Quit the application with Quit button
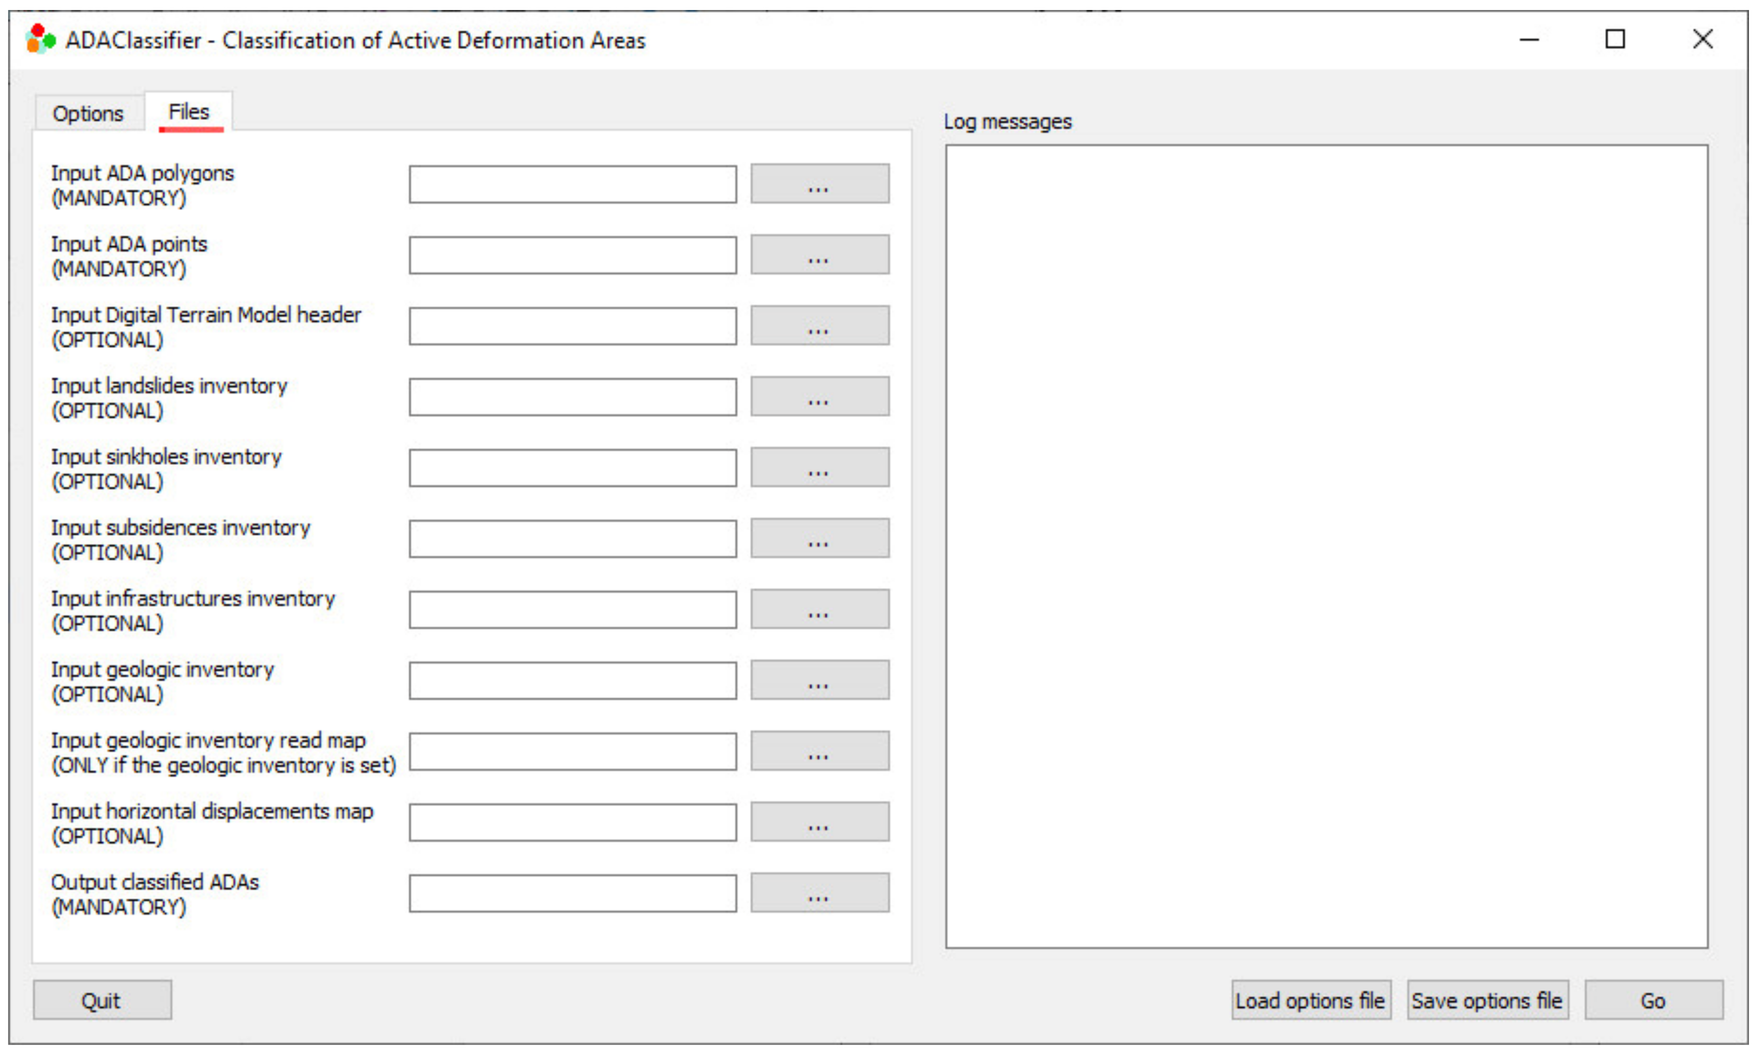1759x1053 pixels. [x=102, y=1000]
